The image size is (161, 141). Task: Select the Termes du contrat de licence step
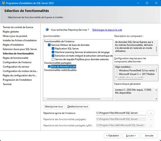coord(18,27)
